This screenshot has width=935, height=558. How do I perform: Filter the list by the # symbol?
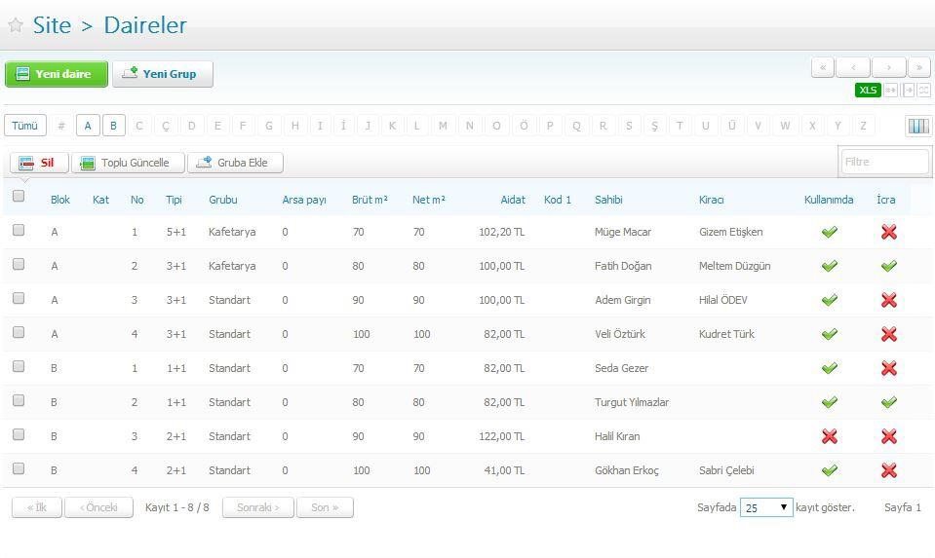coord(61,126)
